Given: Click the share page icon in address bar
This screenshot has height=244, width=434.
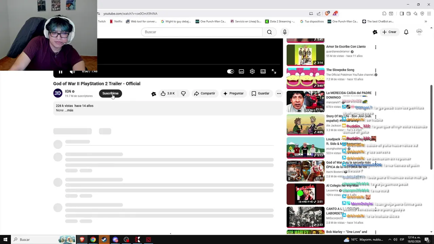Looking at the screenshot, I should (x=319, y=14).
